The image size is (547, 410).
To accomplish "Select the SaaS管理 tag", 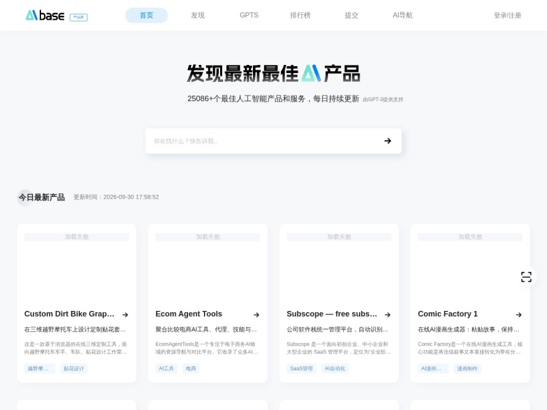I will [x=302, y=368].
